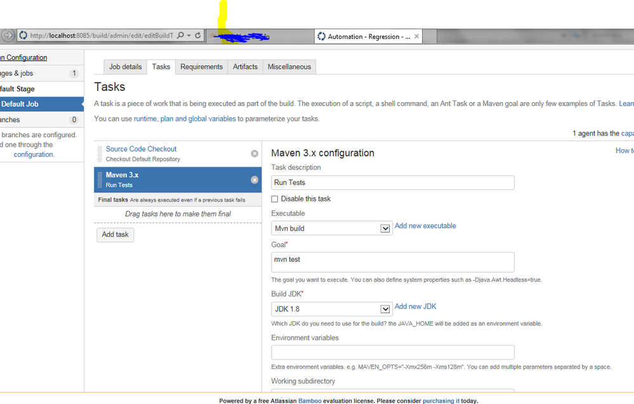634x404 pixels.
Task: Click the search magnifier in address bar
Action: tap(181, 35)
